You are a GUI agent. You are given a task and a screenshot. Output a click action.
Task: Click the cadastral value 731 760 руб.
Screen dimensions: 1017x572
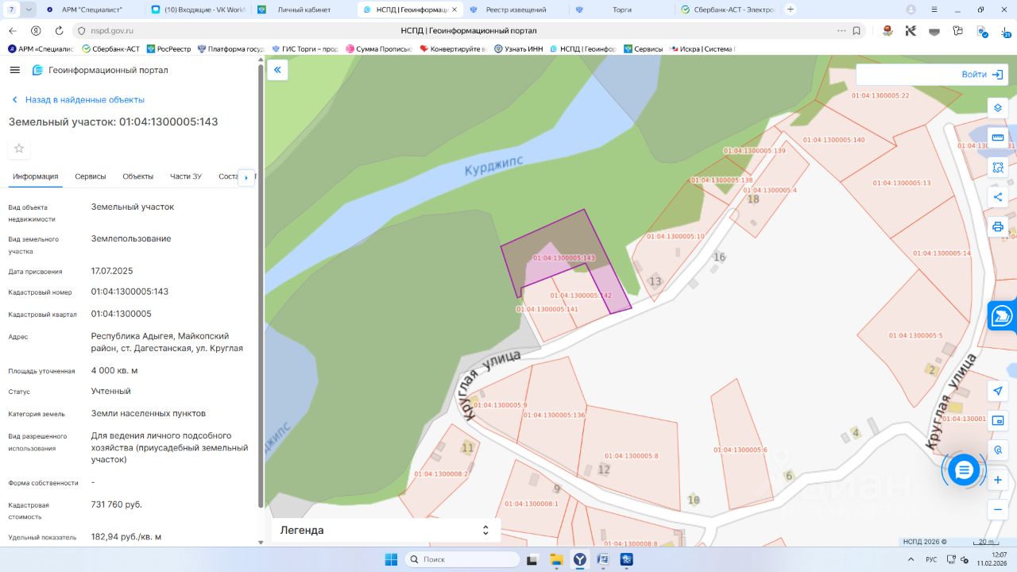(x=117, y=504)
